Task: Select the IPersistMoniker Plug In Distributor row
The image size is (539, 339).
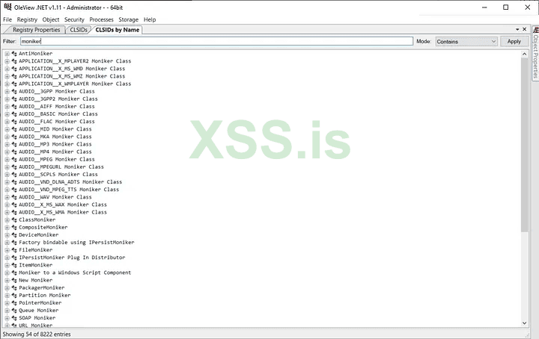Action: (72, 258)
